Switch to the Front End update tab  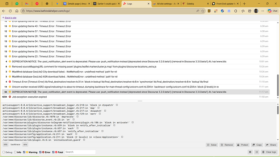(x=225, y=4)
